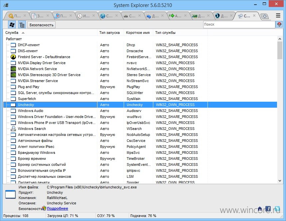
Task: Sort by the Тип службы column
Action: (180, 33)
